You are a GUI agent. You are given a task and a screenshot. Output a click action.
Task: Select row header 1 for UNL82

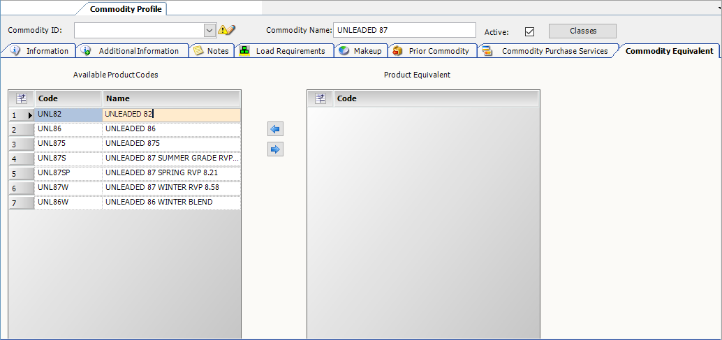point(21,115)
